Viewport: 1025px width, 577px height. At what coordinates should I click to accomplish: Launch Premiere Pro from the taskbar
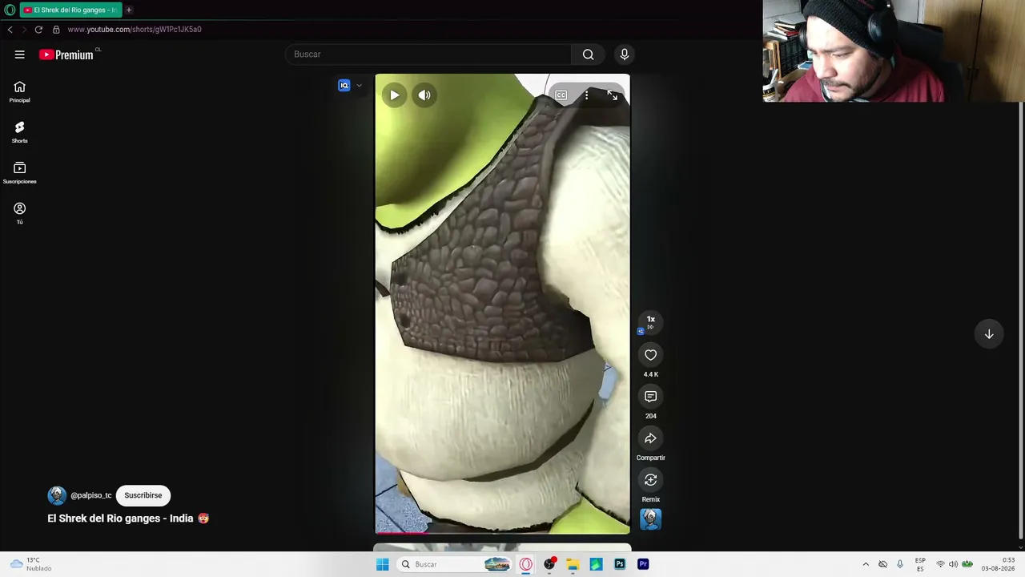[x=643, y=564]
